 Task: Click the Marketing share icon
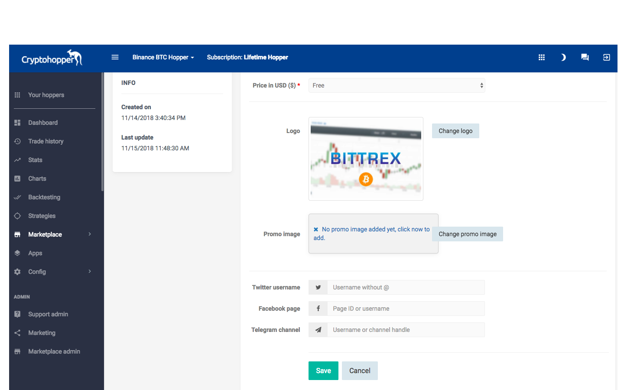pos(17,333)
